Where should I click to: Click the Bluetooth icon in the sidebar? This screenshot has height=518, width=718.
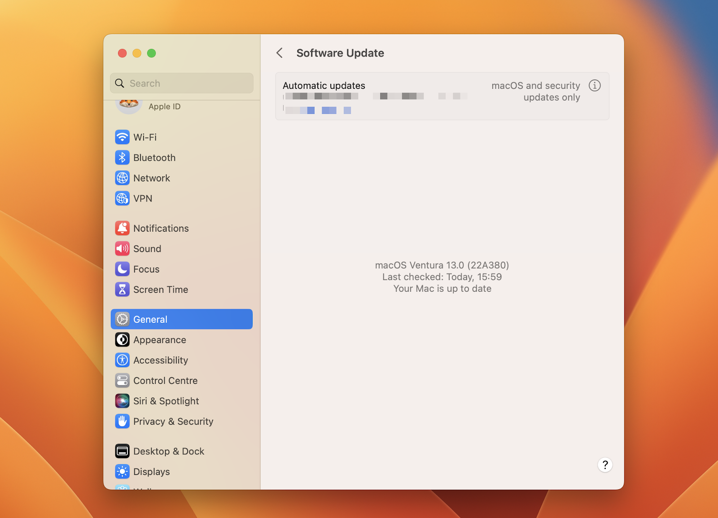[x=122, y=158]
